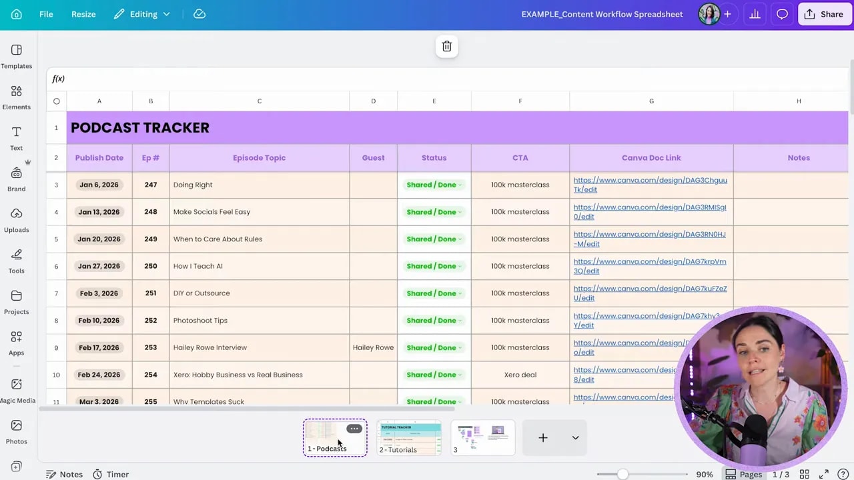
Task: Open Status dropdown for Xero episode row
Action: [434, 375]
